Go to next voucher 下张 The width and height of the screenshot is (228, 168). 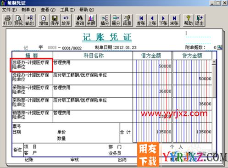tap(163, 20)
